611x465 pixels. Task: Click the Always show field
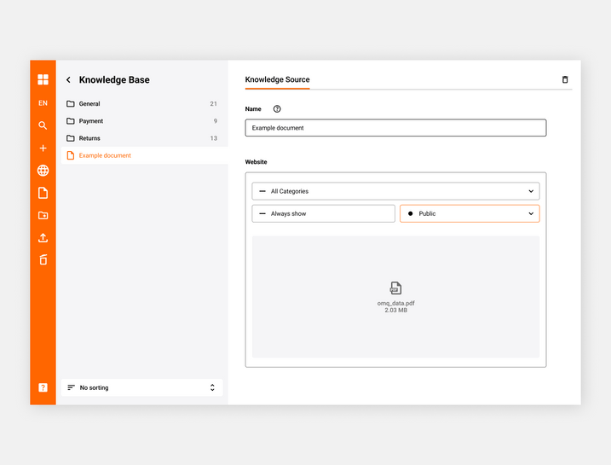[324, 213]
